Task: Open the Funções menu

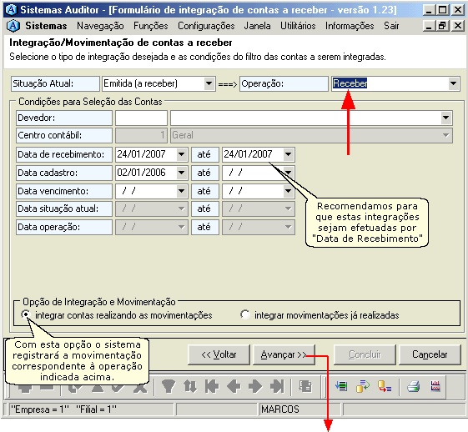Action: [x=151, y=26]
